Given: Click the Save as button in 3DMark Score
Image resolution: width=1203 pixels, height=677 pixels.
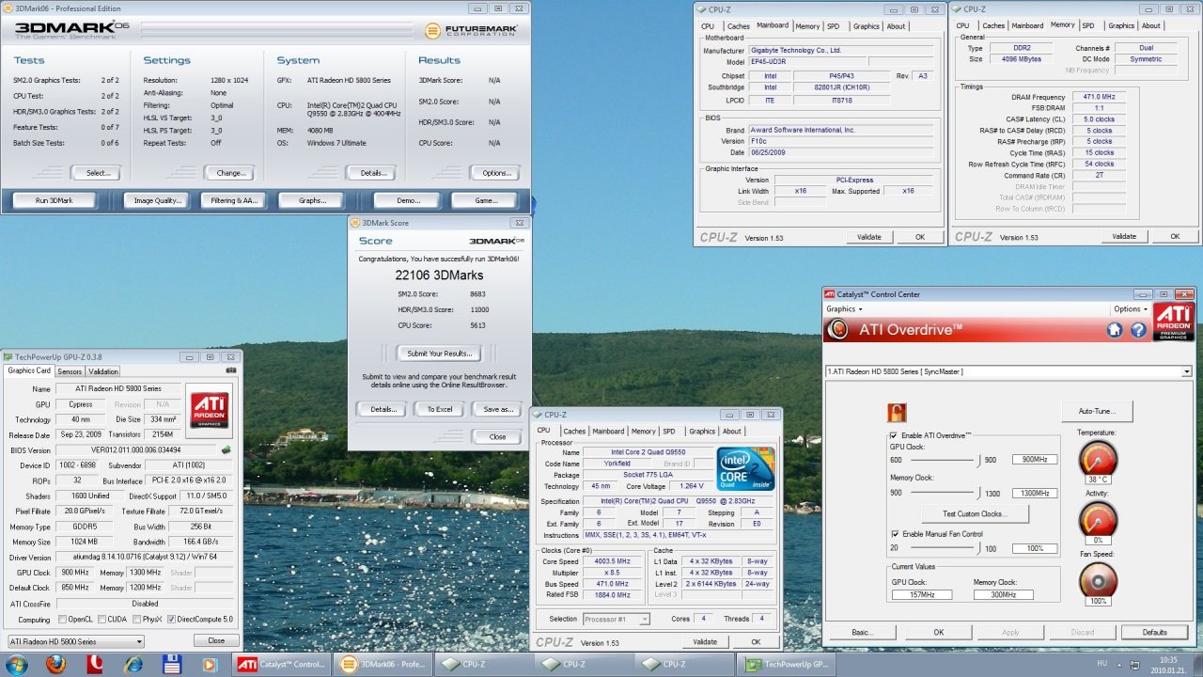Looking at the screenshot, I should [497, 409].
